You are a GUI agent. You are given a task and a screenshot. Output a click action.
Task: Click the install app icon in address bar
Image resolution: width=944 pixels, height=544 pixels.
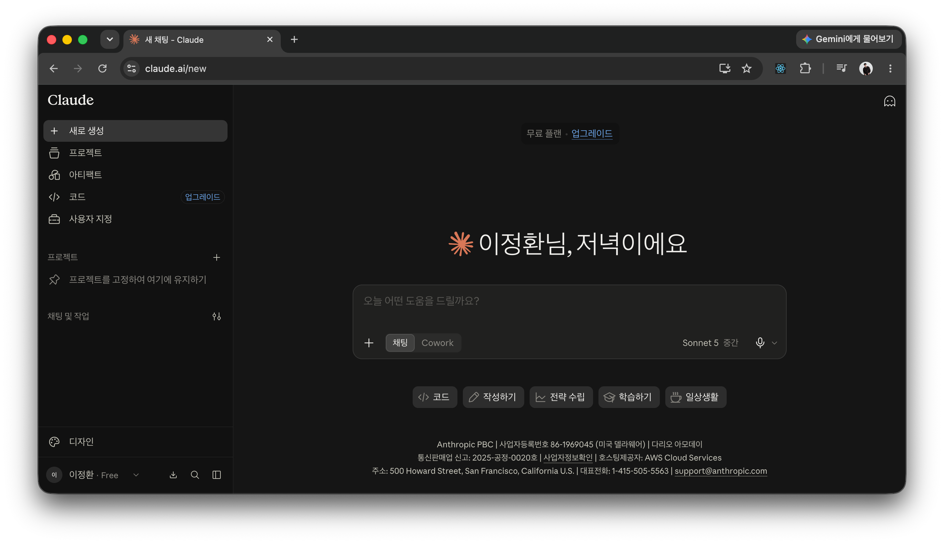click(724, 69)
